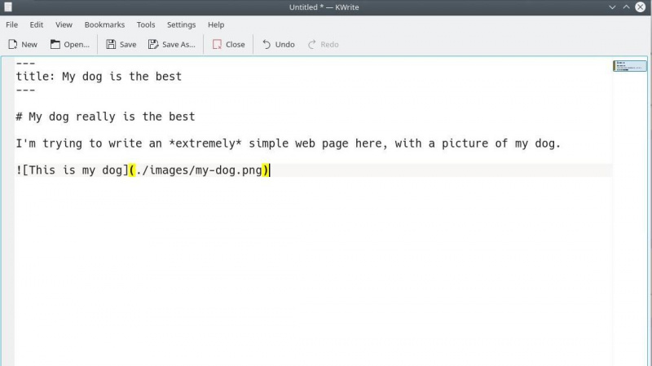
Task: Minimize the KWrite window with down chevron
Action: click(612, 7)
